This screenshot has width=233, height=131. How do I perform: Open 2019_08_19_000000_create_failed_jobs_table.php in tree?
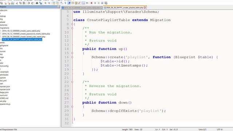[24, 37]
